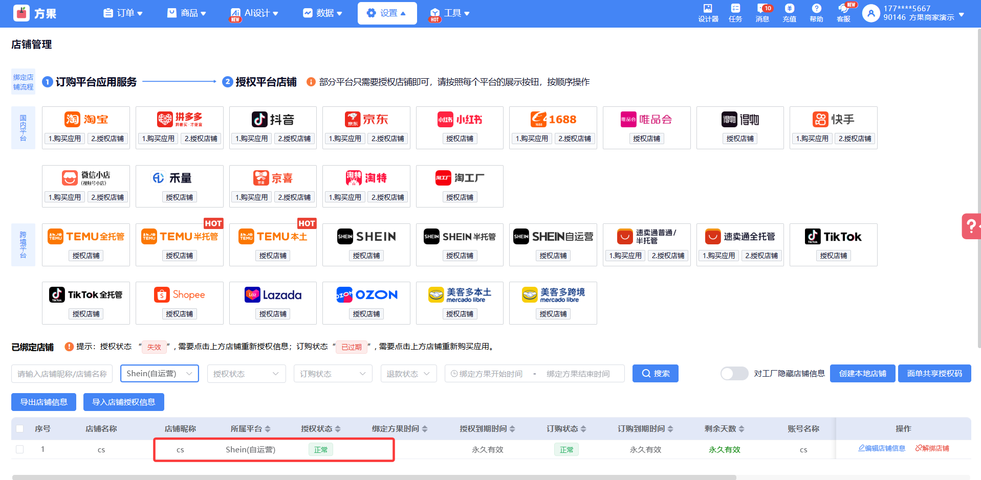This screenshot has width=981, height=480.
Task: Open the 充值 recharge icon
Action: (789, 13)
